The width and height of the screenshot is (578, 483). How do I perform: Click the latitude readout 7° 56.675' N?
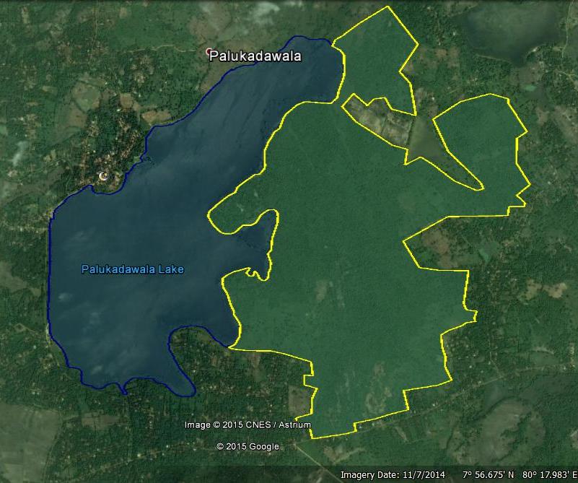(x=487, y=475)
